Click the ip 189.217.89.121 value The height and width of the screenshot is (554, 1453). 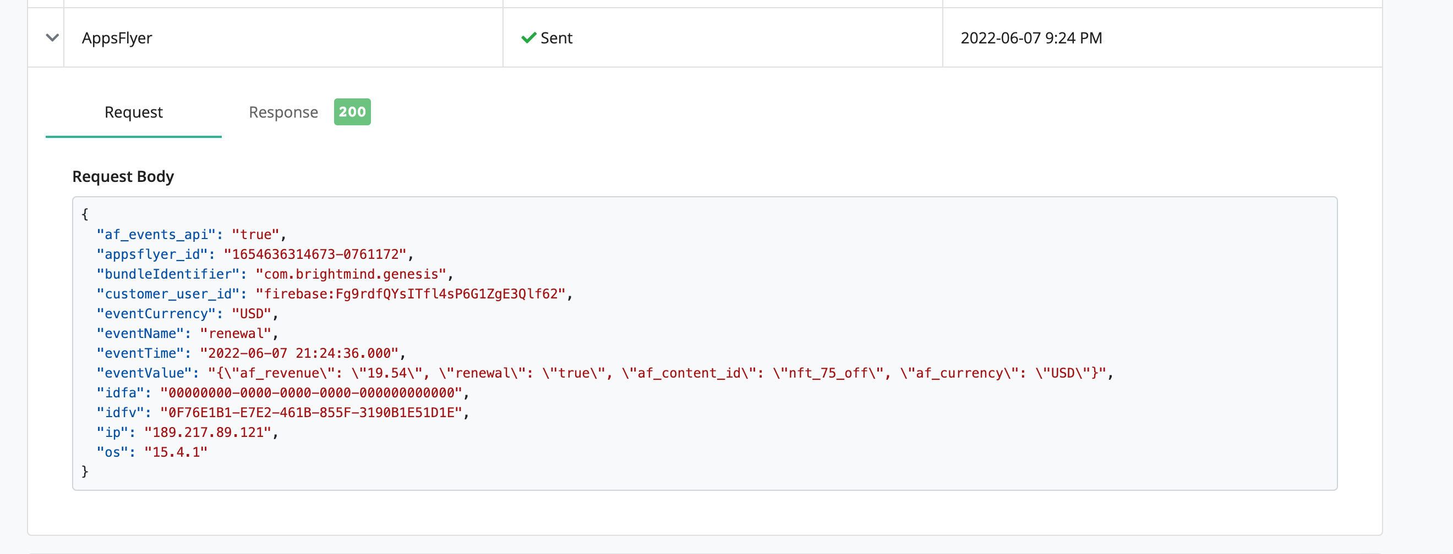[208, 432]
